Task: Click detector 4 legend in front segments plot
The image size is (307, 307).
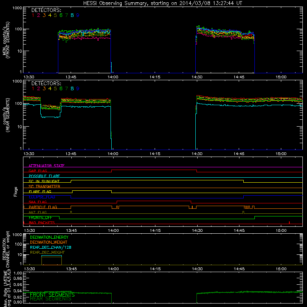Action: pos(50,15)
